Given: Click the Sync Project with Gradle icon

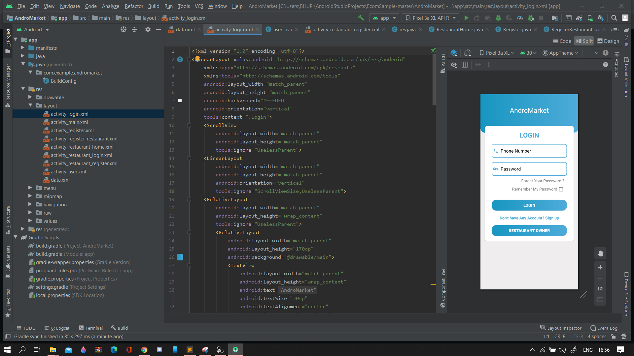Looking at the screenshot, I should pos(579,18).
